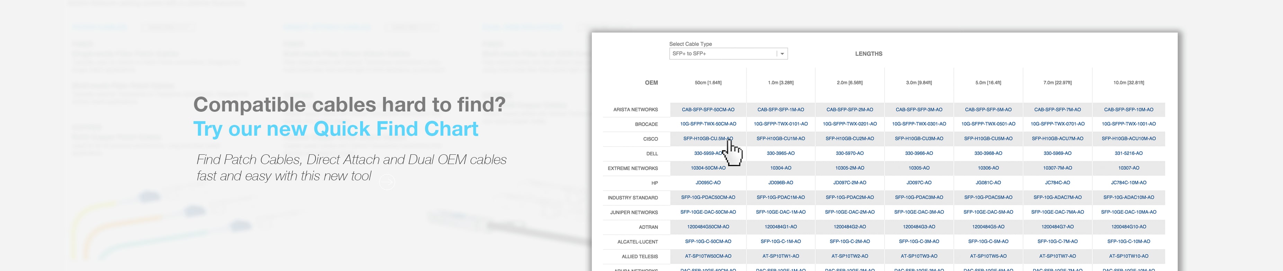Open Alcatel-Lucent SFP-10G-C-3M-AO link
The image size is (1283, 271).
click(919, 242)
